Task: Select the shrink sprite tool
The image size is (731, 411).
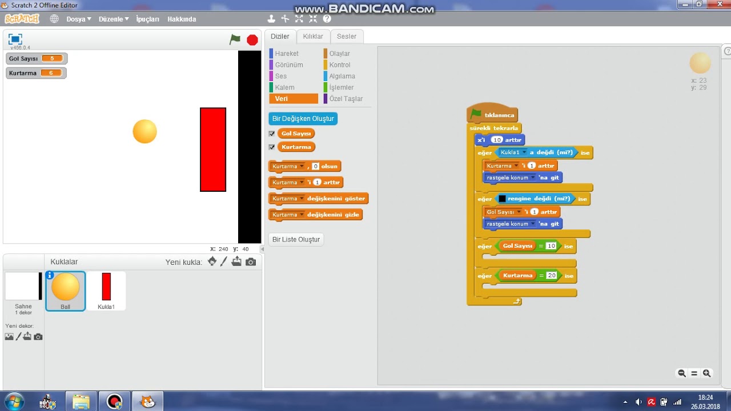Action: (x=313, y=19)
